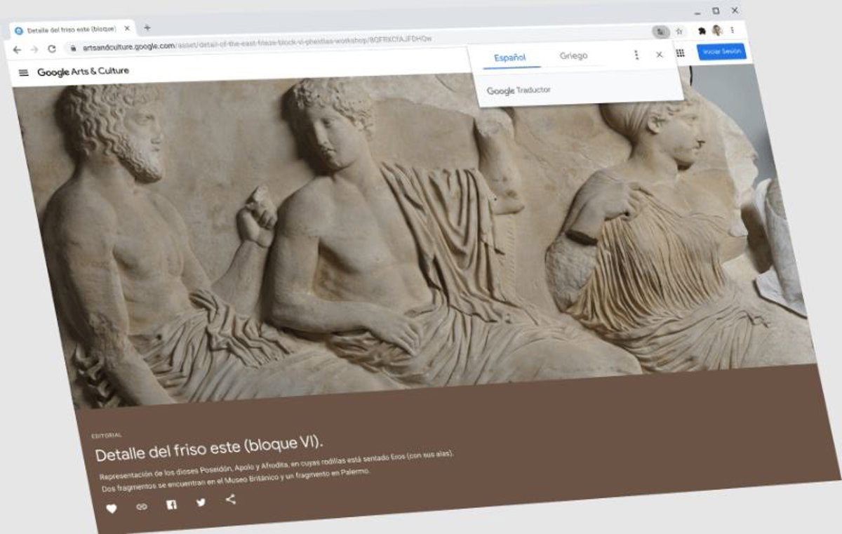Open a new browser tab
842x534 pixels.
click(x=147, y=28)
